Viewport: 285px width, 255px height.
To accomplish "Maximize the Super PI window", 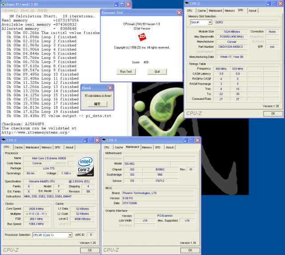I will 122,4.
